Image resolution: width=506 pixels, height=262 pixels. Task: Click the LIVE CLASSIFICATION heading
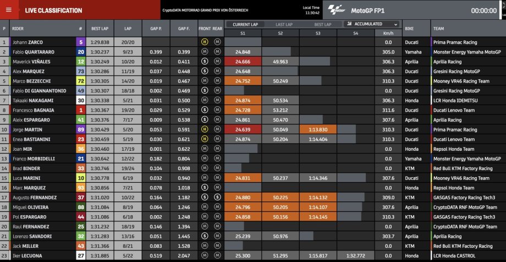point(53,10)
